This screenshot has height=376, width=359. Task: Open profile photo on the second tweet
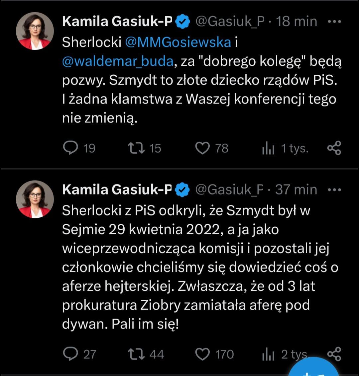tap(35, 199)
